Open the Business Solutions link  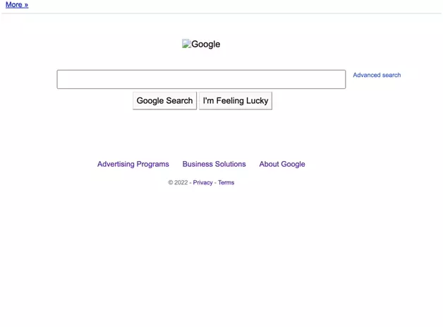[214, 164]
